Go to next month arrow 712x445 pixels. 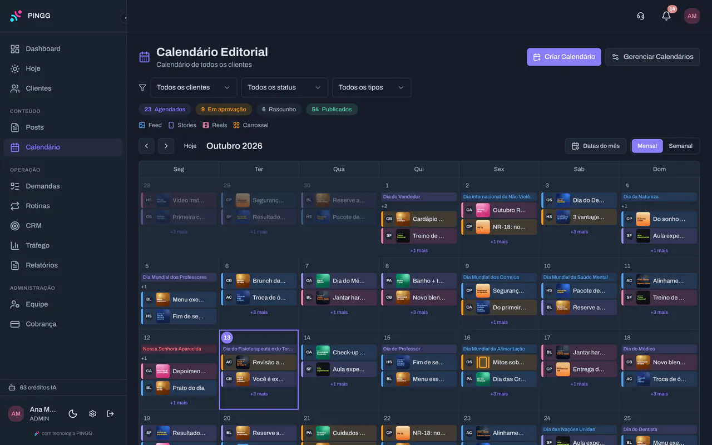(x=166, y=146)
